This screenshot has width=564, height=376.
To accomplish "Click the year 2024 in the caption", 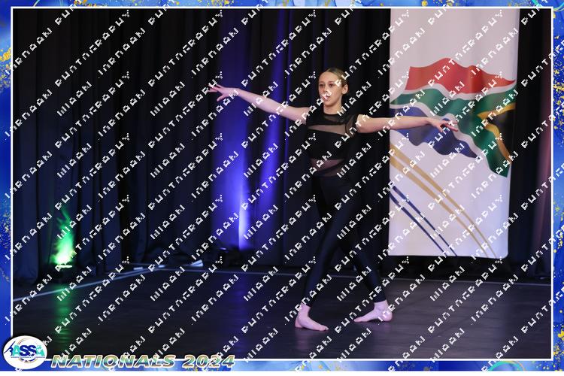I will pos(208,361).
